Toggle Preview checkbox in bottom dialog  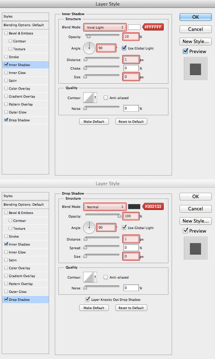(186, 231)
